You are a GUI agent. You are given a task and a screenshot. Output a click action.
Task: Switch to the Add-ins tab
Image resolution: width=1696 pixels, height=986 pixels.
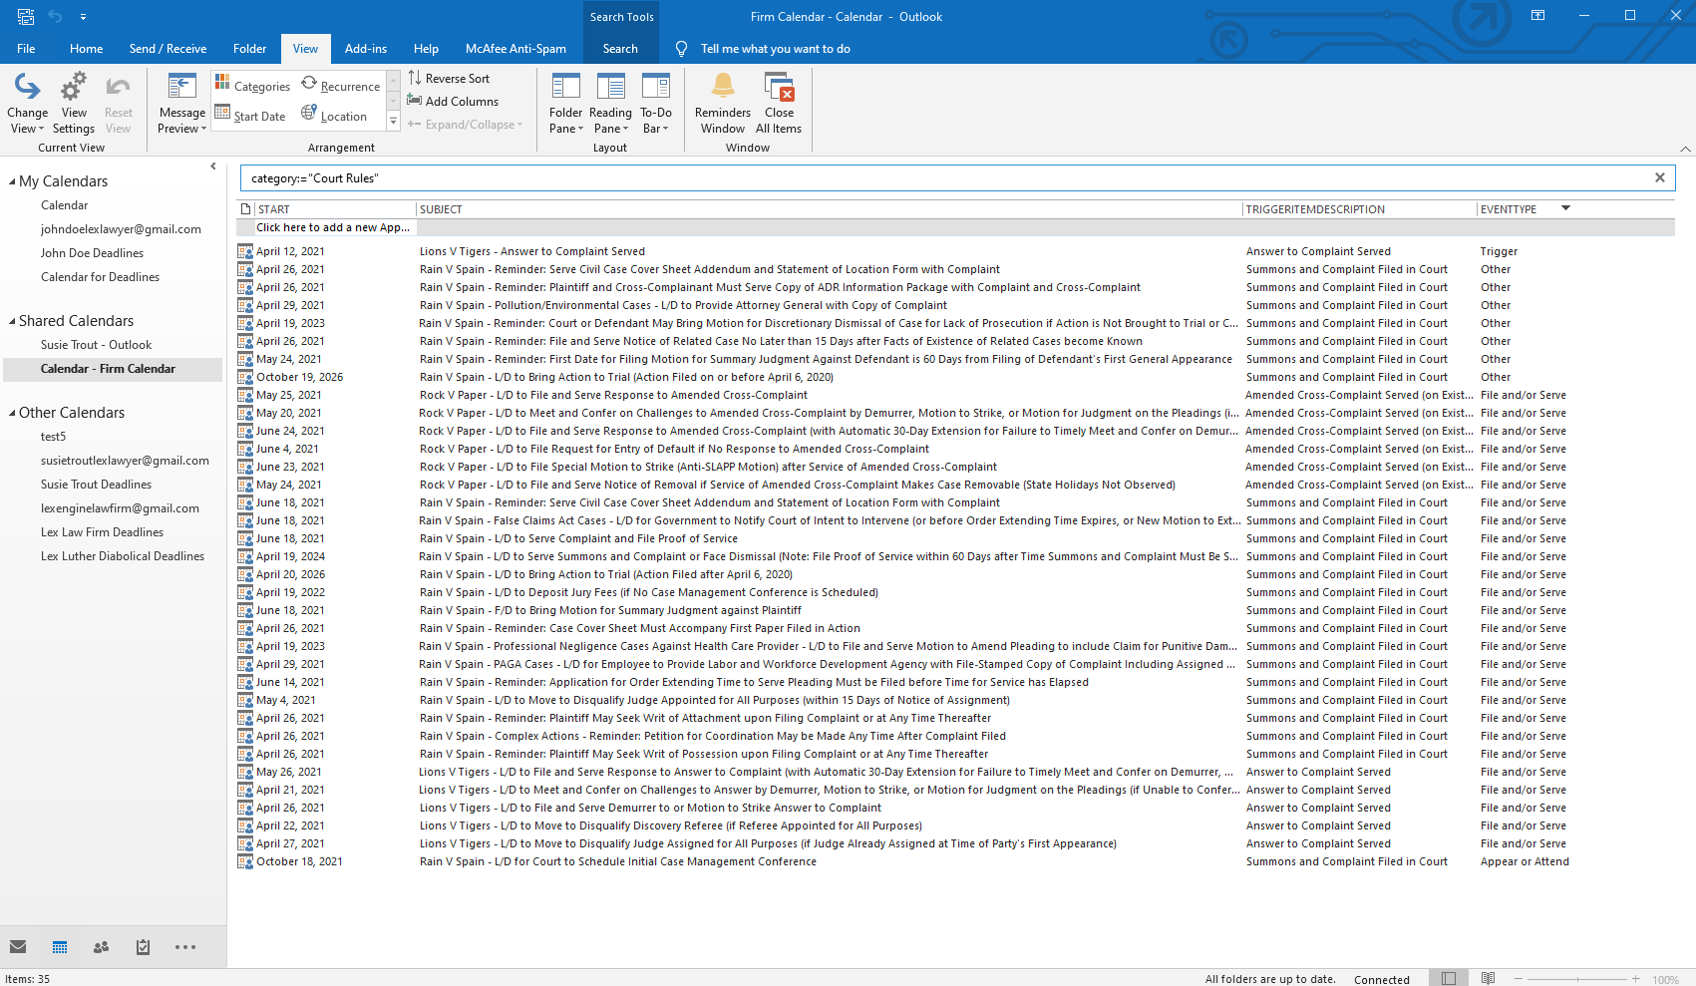coord(366,48)
